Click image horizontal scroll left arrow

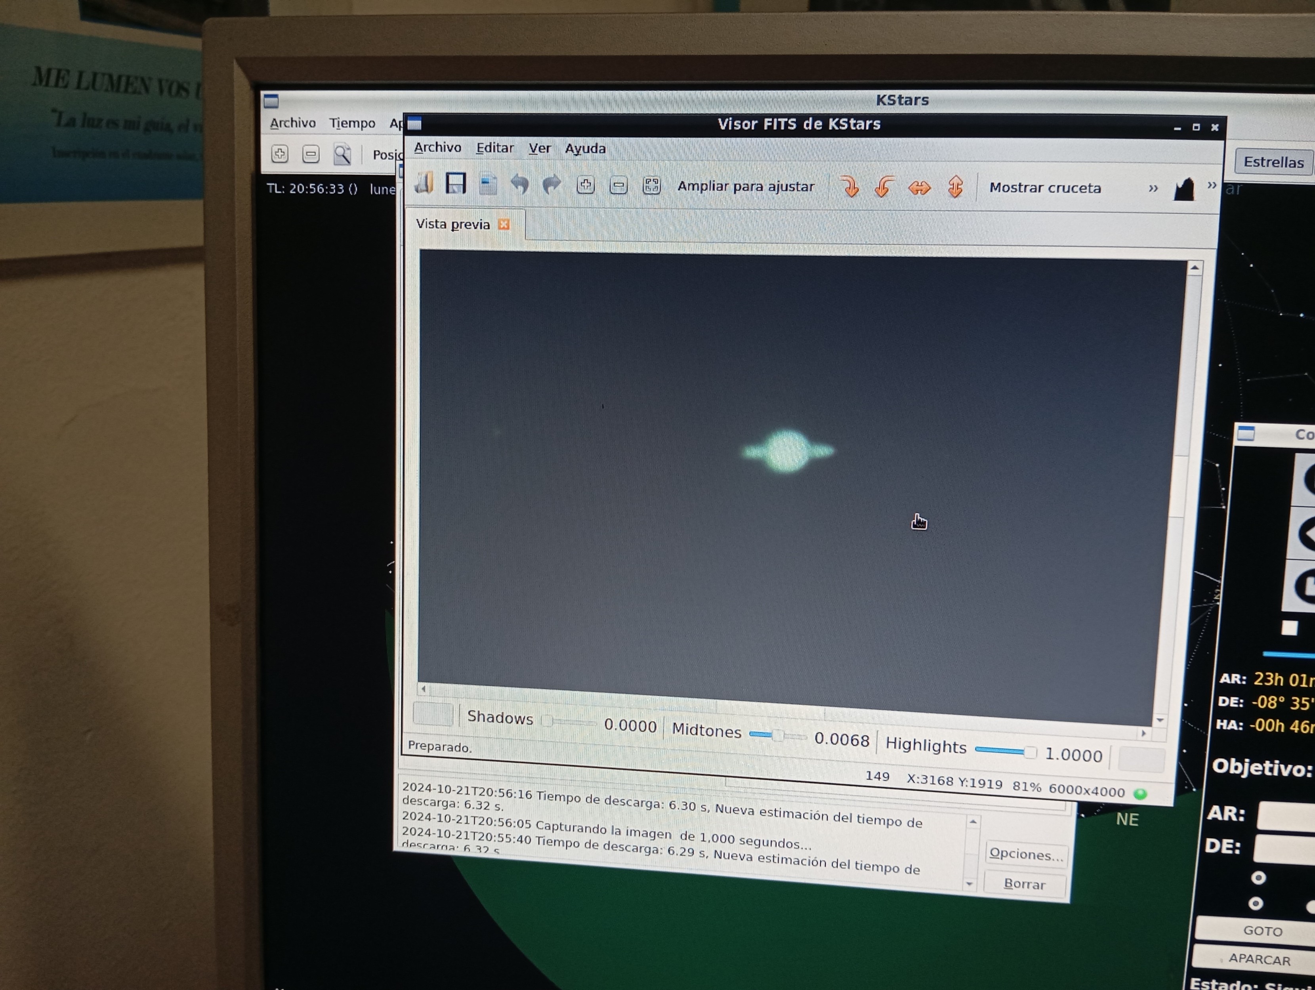[423, 689]
